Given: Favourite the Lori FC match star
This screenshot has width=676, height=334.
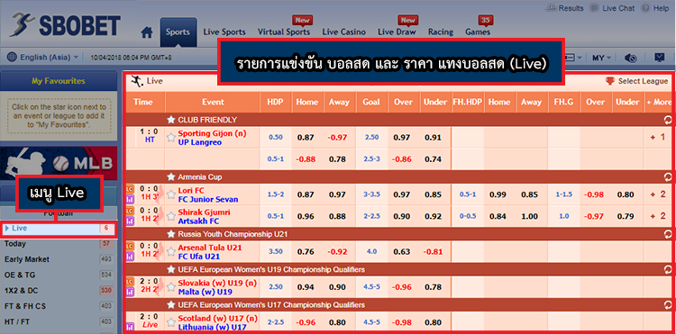Looking at the screenshot, I should [171, 195].
